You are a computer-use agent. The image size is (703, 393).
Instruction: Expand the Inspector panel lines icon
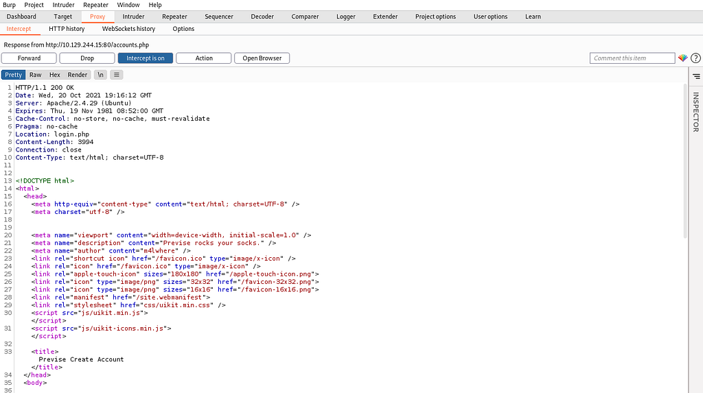click(696, 76)
